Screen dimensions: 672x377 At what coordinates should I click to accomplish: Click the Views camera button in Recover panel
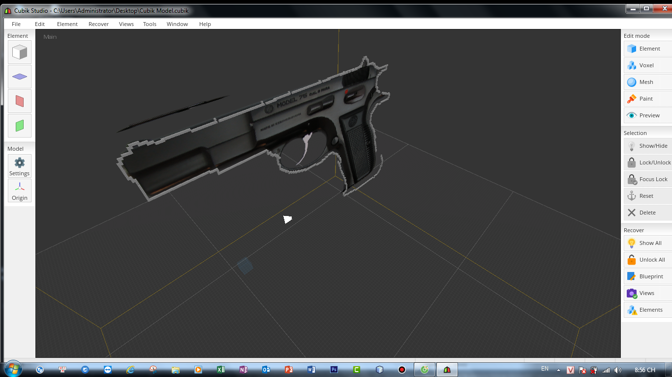(x=648, y=293)
